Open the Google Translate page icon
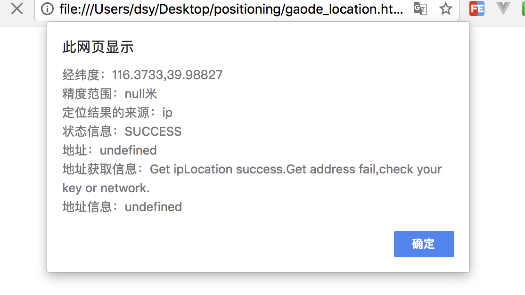Image resolution: width=525 pixels, height=295 pixels. tap(420, 8)
